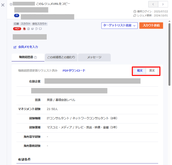Click the レジュメ更新 refresh icon
The width and height of the screenshot is (172, 165).
tap(135, 16)
